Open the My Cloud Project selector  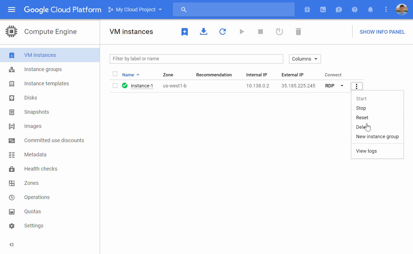tap(135, 10)
